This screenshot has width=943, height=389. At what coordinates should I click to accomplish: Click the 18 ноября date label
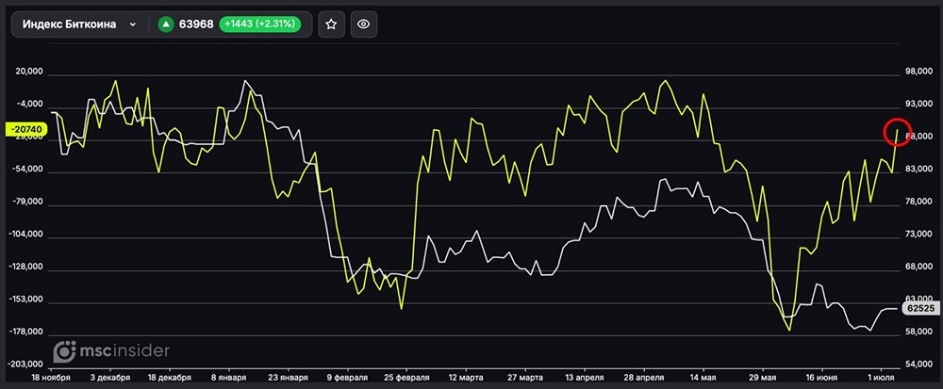[51, 379]
